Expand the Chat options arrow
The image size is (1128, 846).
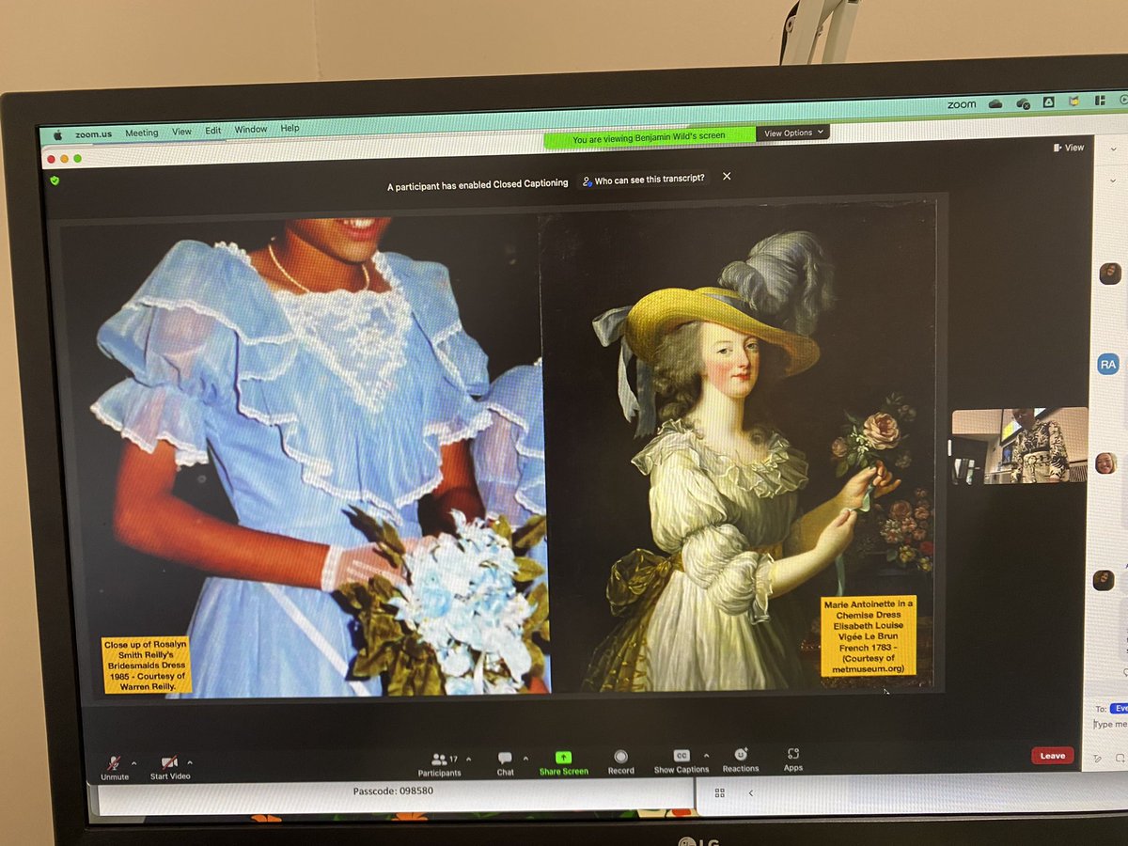pyautogui.click(x=525, y=757)
